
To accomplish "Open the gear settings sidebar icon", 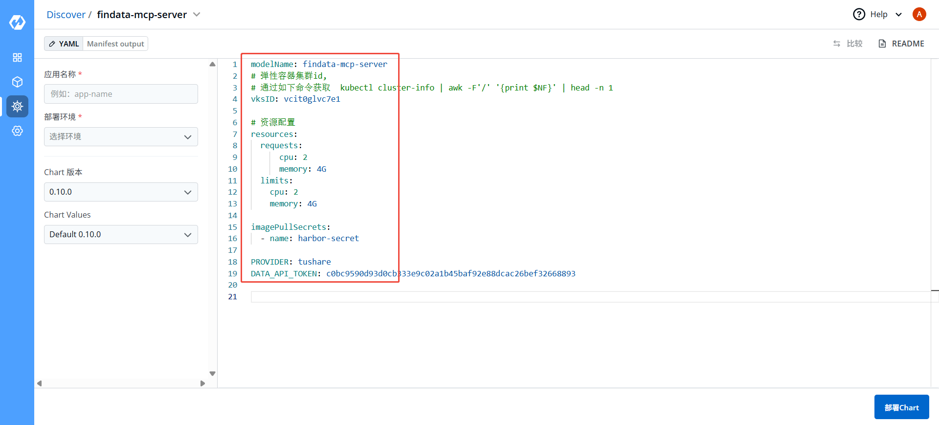I will pyautogui.click(x=17, y=131).
